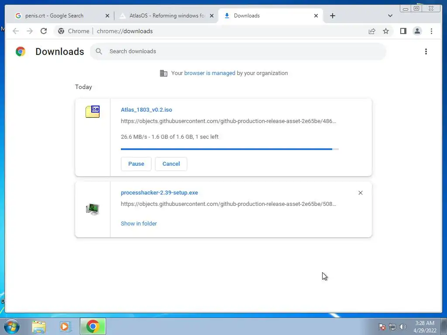This screenshot has width=447, height=335.
Task: Open the profile avatar icon
Action: tap(417, 31)
